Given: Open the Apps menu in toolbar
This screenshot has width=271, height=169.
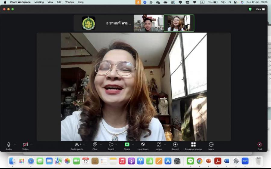Looking at the screenshot, I should click(x=159, y=146).
